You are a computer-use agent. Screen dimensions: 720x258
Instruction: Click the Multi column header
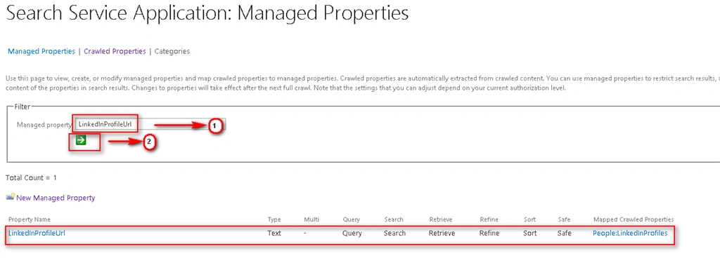[x=311, y=219]
